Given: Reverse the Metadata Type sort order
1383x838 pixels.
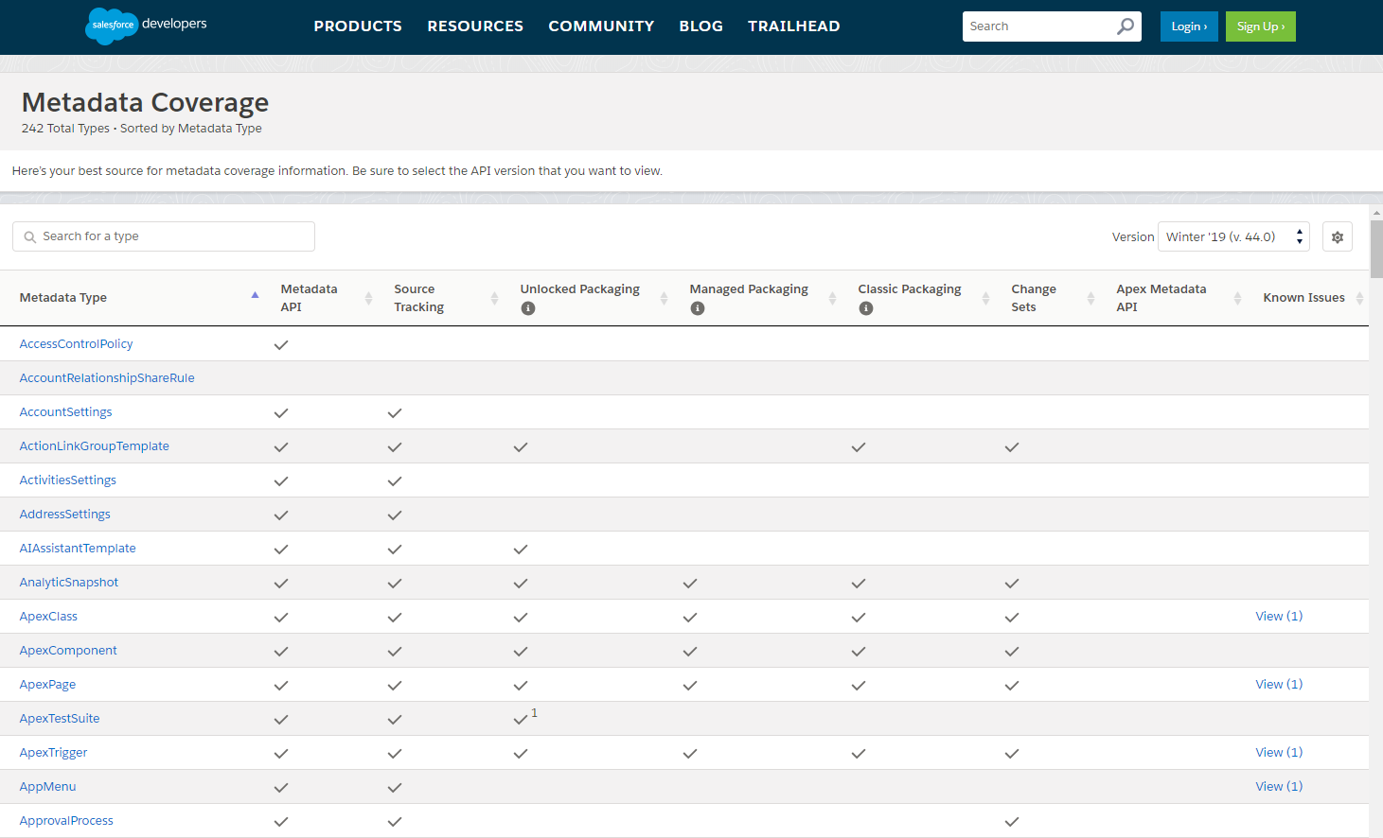Looking at the screenshot, I should 254,295.
